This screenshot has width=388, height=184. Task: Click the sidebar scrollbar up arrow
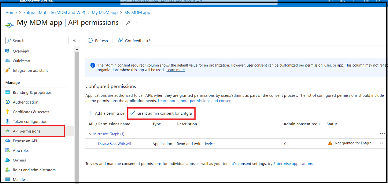click(77, 49)
